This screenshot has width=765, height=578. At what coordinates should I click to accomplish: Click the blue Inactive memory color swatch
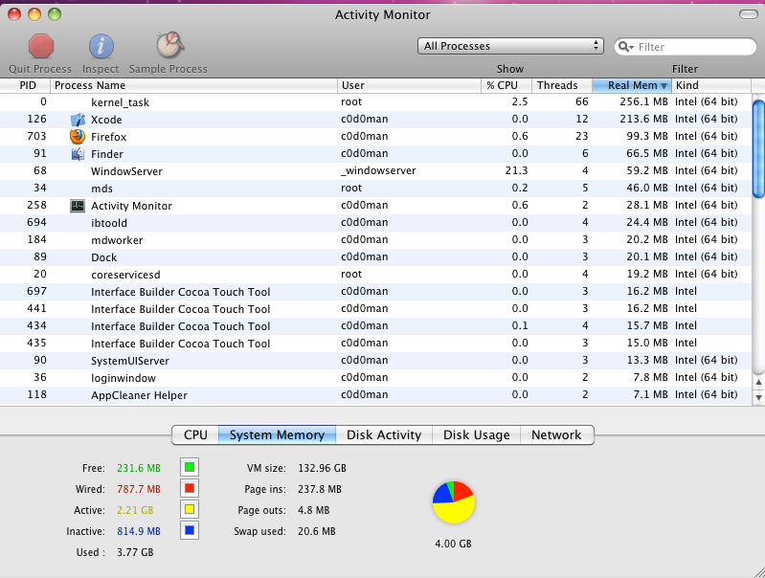coord(190,530)
